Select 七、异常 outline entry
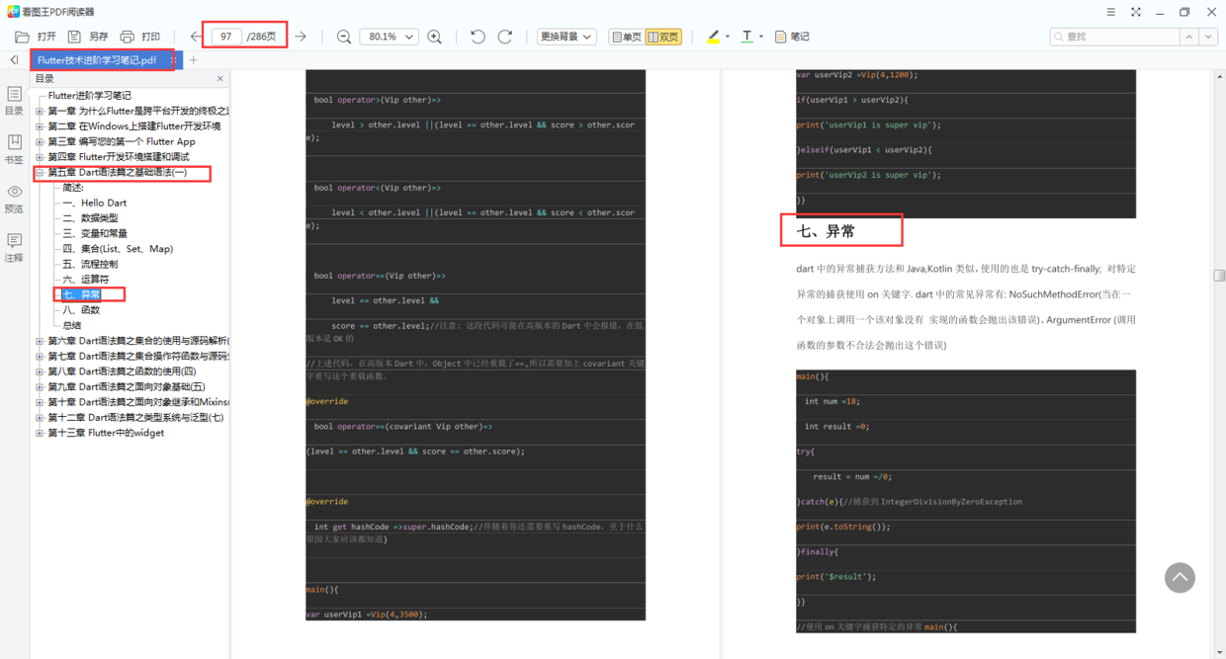1226x659 pixels. (81, 294)
